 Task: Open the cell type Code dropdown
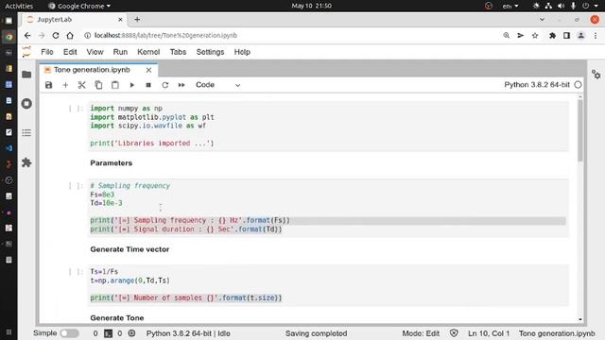pyautogui.click(x=217, y=85)
